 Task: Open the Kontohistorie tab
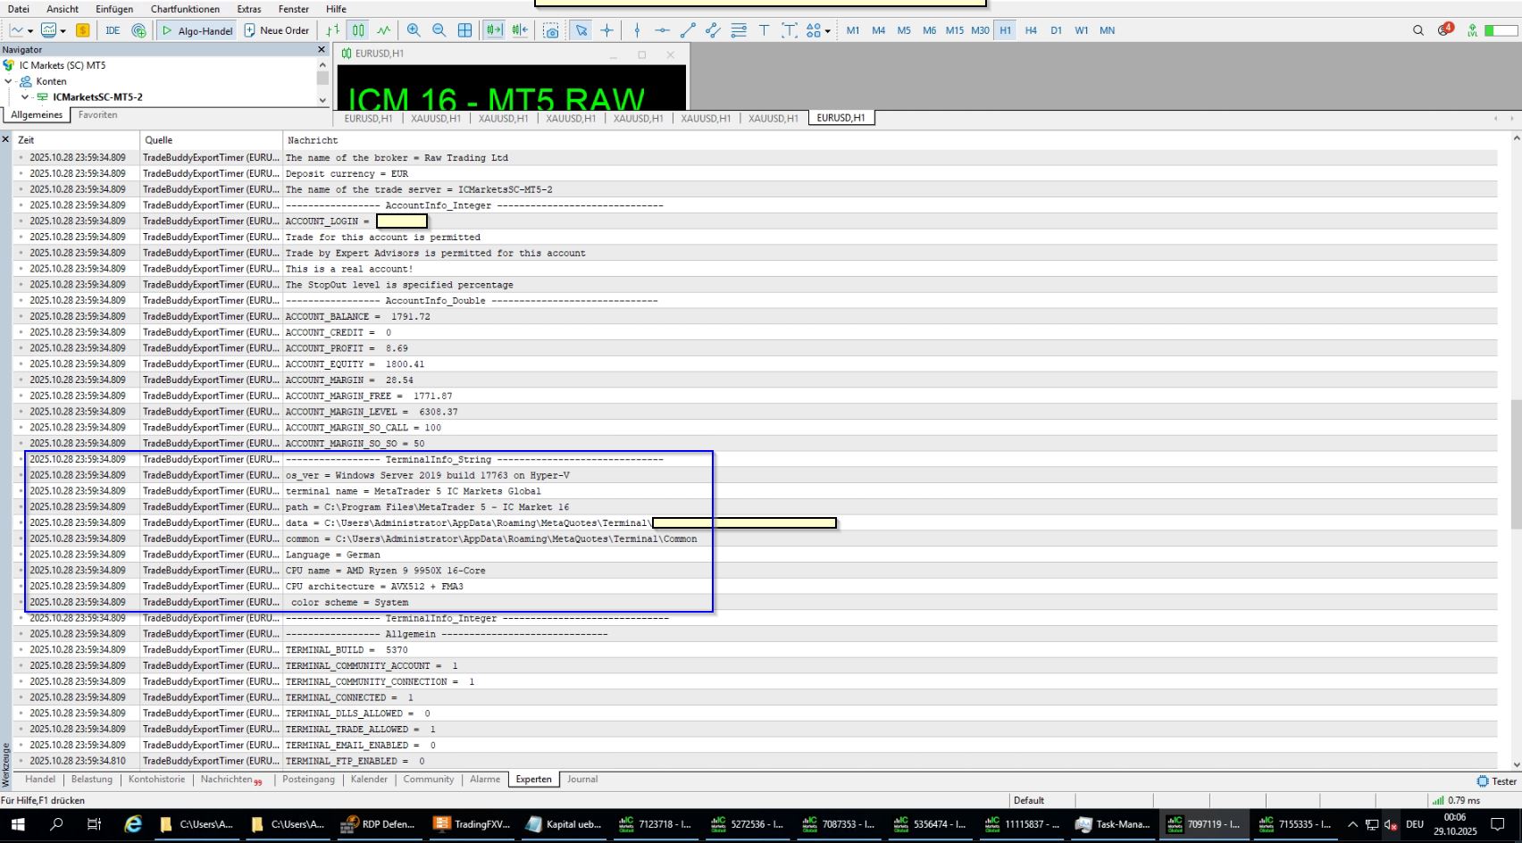coord(156,780)
